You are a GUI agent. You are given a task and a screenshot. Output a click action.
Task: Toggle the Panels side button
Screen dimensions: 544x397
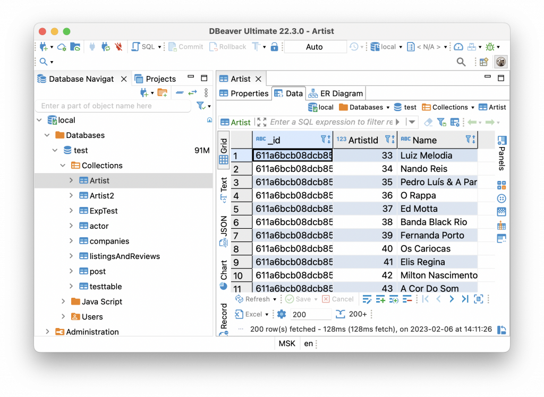[x=501, y=153]
